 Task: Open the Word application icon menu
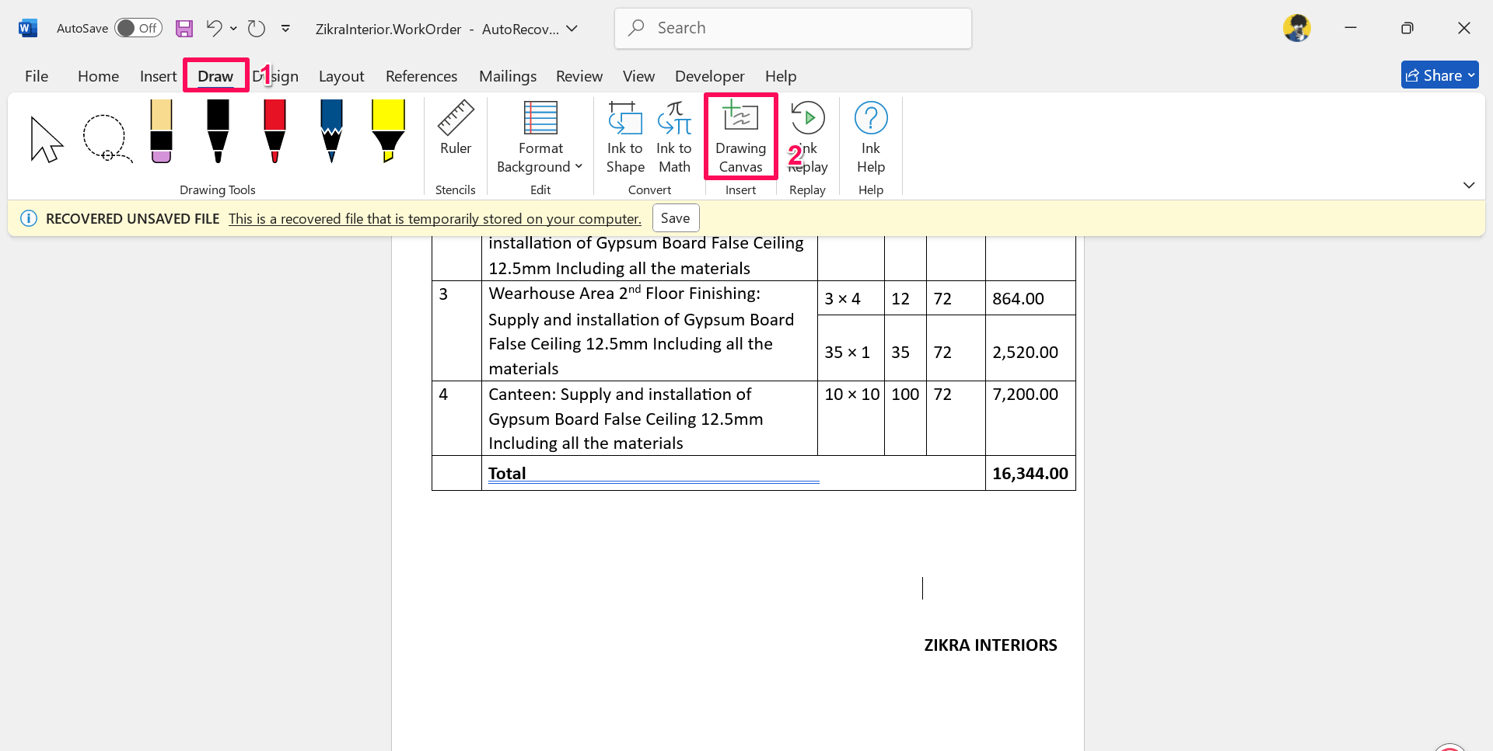(x=28, y=29)
